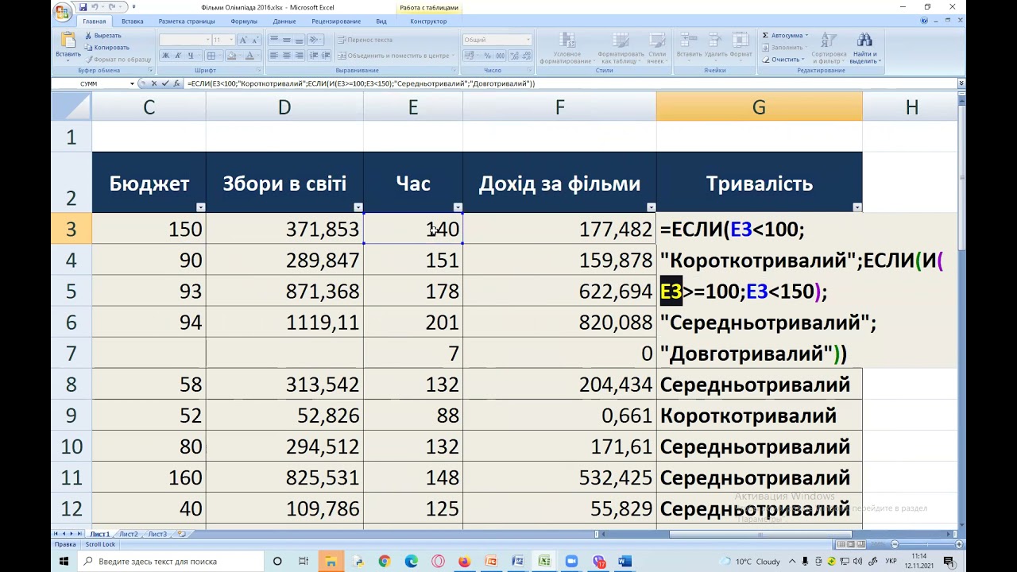Open the Тривалість column filter dropdown
The image size is (1017, 572).
click(x=857, y=207)
